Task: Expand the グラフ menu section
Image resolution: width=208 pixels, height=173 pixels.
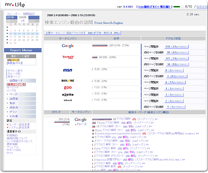Action: coord(21,112)
